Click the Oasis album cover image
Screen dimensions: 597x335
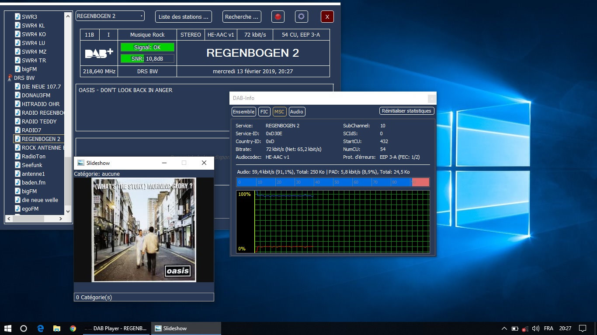coord(143,230)
